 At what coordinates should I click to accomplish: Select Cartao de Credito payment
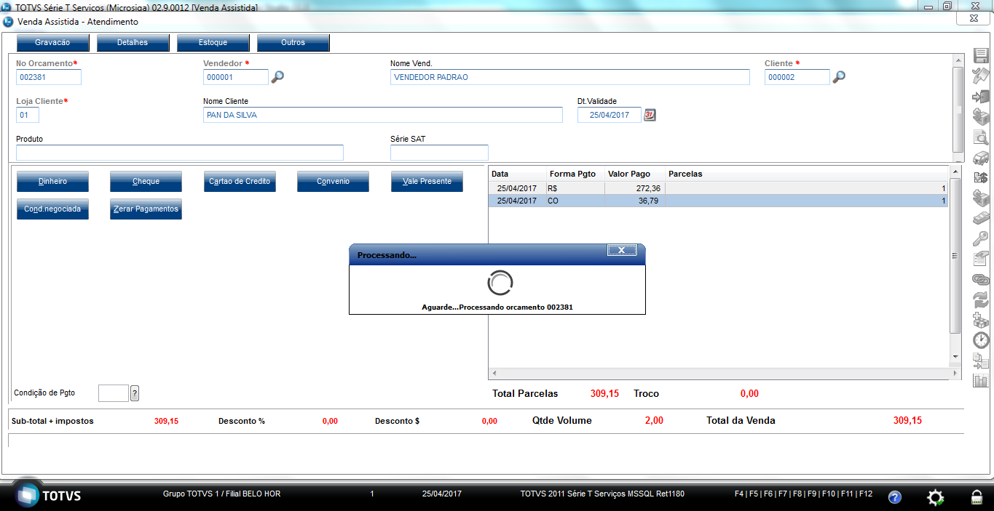240,182
